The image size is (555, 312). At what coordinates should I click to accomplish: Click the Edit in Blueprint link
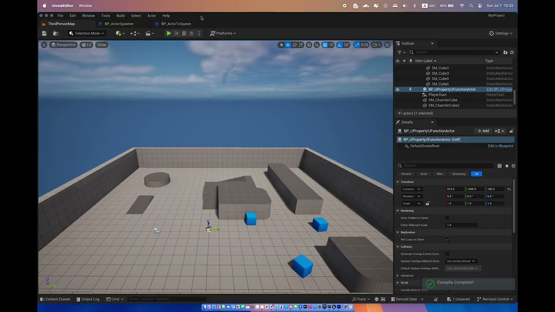click(500, 146)
